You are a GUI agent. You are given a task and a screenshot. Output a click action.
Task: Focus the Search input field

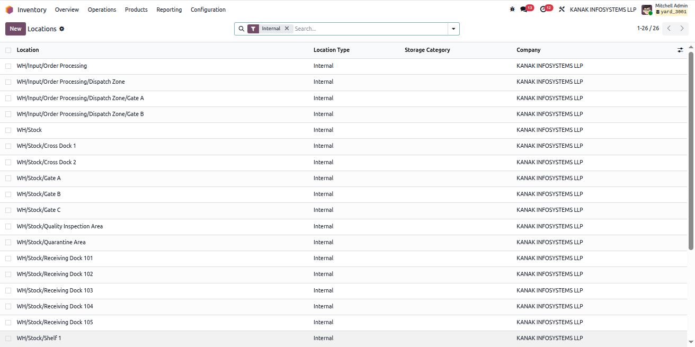pos(370,29)
